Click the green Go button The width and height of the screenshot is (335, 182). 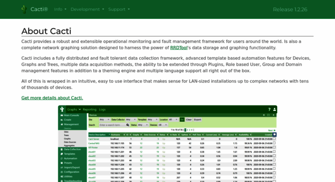click(182, 120)
